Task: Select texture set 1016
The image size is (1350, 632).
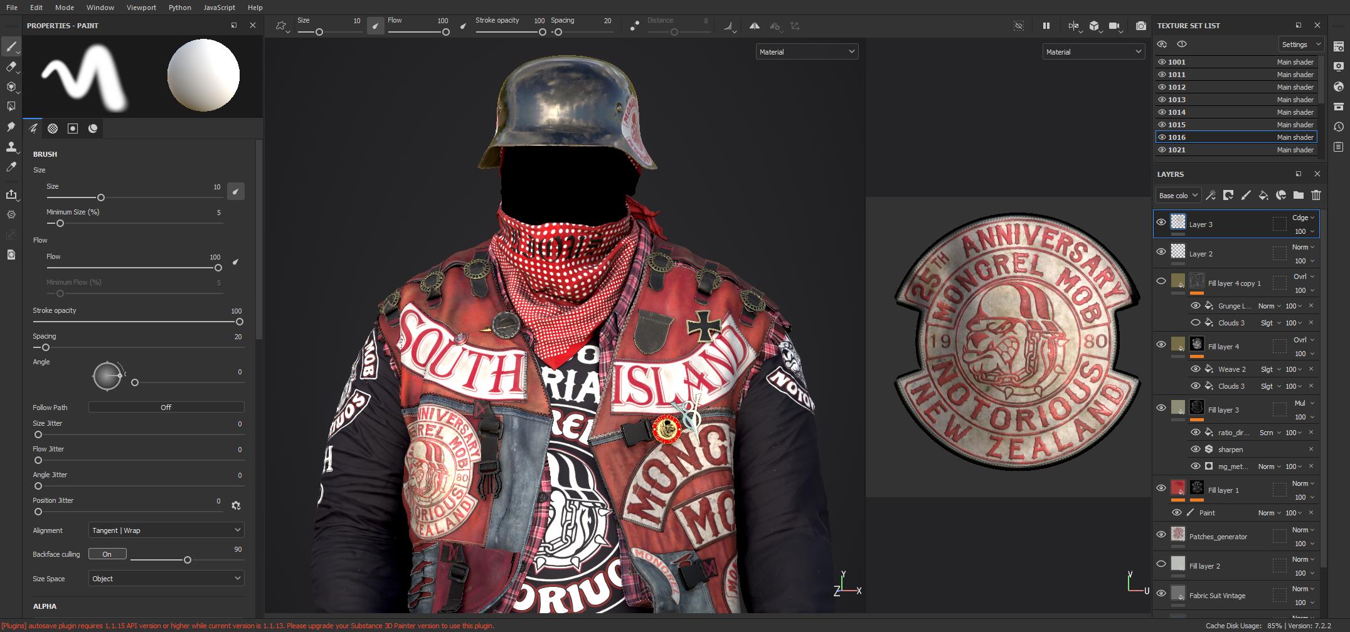Action: (x=1236, y=137)
